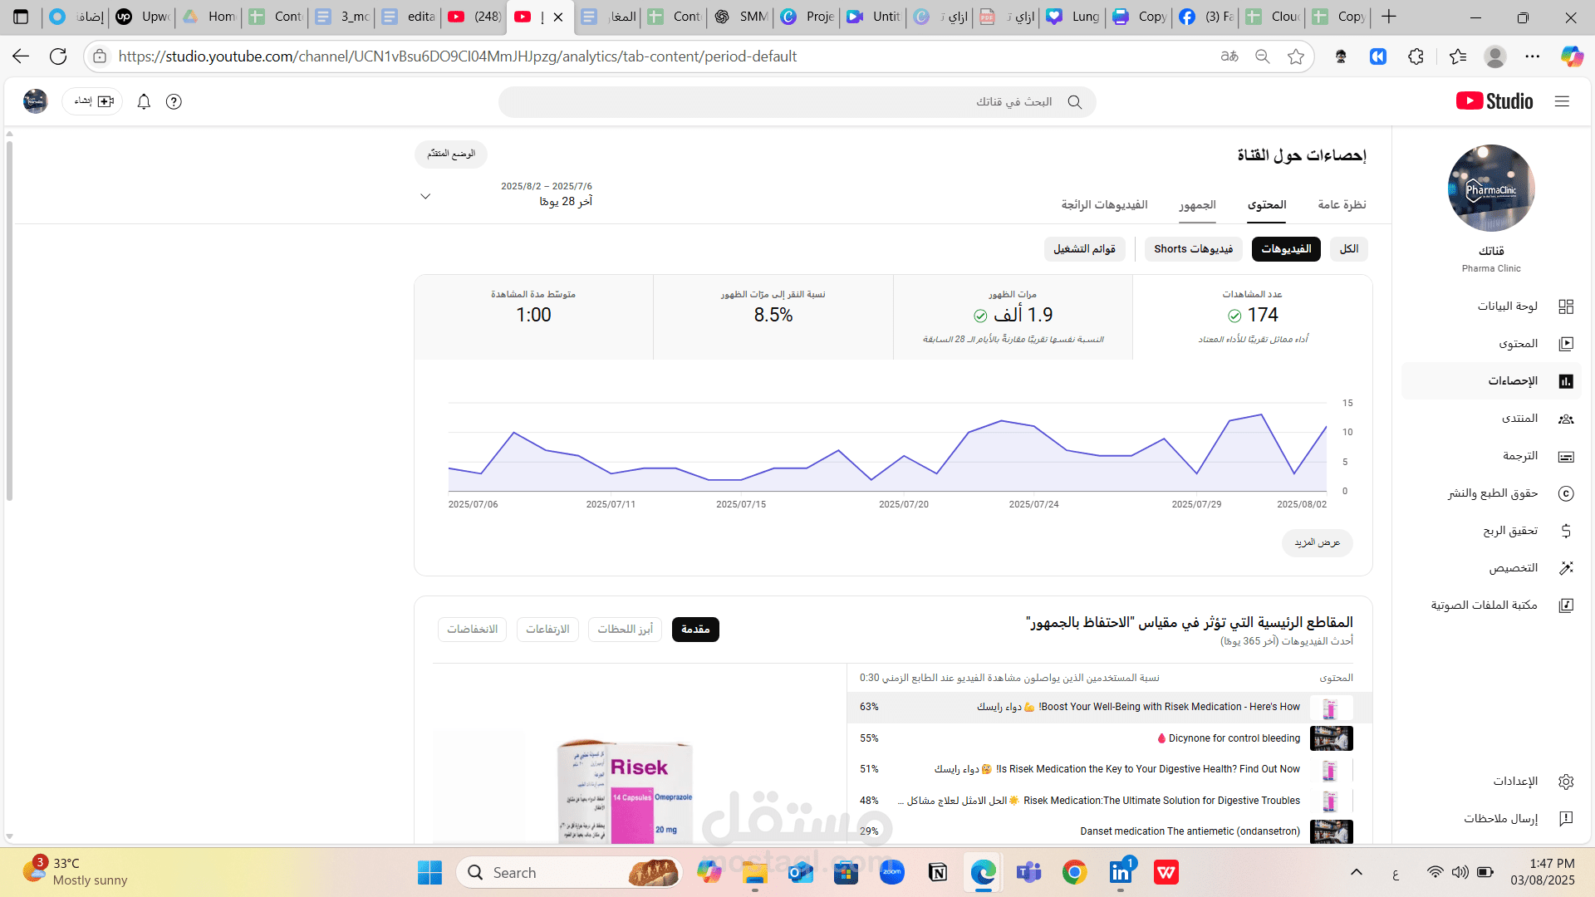Open the account avatar at top left
This screenshot has width=1595, height=897.
point(35,101)
